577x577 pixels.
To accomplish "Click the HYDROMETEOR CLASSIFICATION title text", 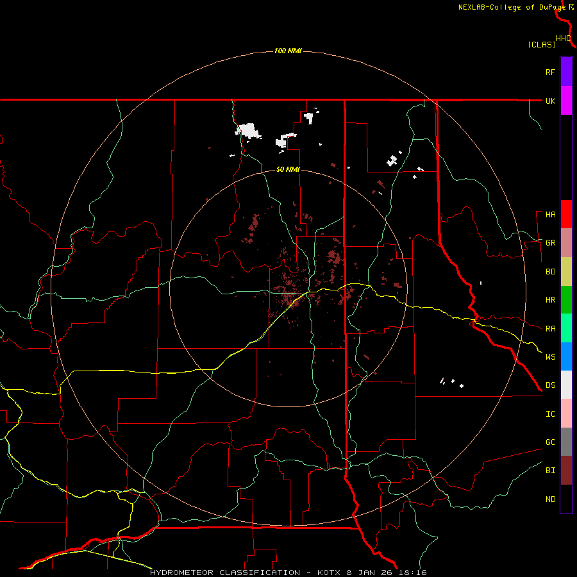I will (x=225, y=573).
